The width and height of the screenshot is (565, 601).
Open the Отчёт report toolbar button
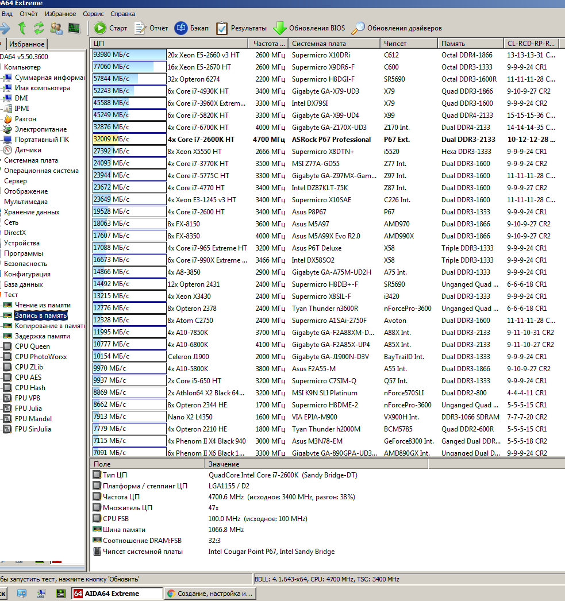click(151, 28)
